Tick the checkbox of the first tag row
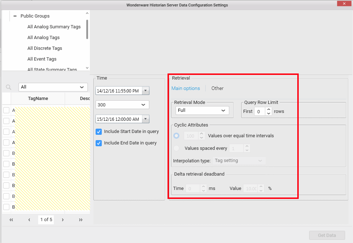This screenshot has width=353, height=243. pos(6,110)
